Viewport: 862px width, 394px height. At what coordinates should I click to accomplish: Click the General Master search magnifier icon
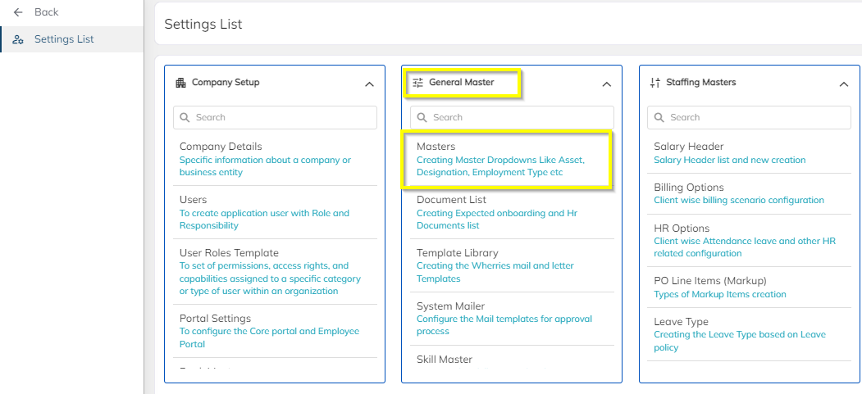coord(422,117)
